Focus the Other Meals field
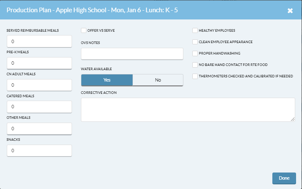This screenshot has width=302, height=189. 39,129
